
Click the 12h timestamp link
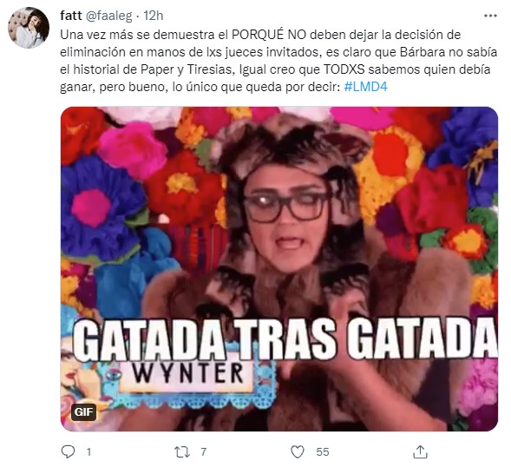point(154,16)
